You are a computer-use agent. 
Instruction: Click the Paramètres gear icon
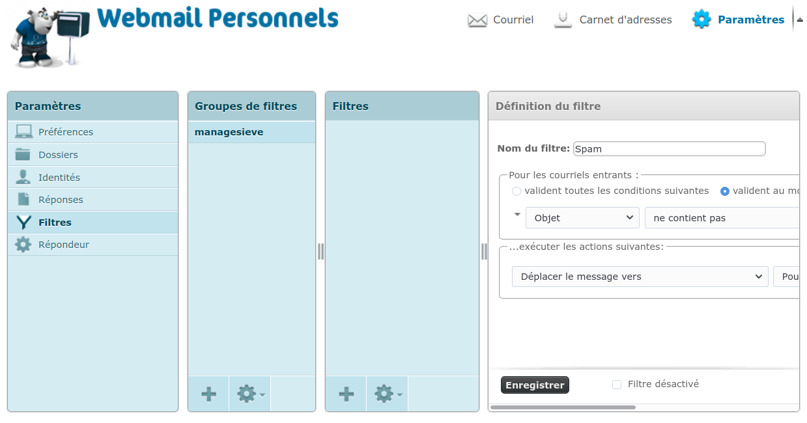(701, 20)
